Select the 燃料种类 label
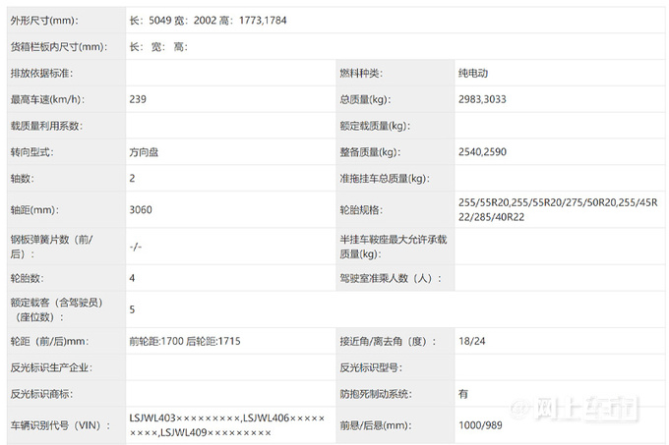 pyautogui.click(x=361, y=74)
